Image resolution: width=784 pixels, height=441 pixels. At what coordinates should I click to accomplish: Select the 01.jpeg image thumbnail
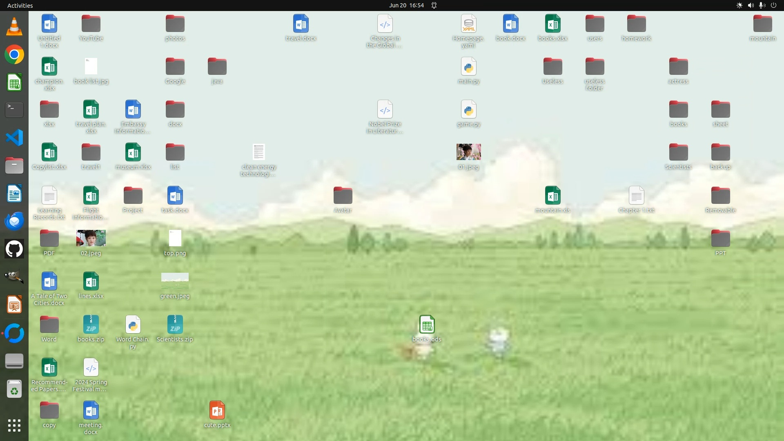click(x=468, y=152)
